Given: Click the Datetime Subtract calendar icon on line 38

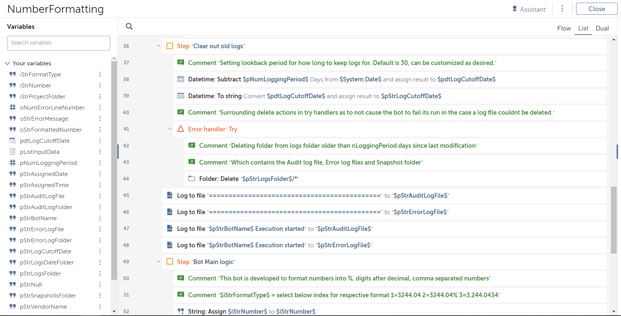Looking at the screenshot, I should [x=181, y=79].
